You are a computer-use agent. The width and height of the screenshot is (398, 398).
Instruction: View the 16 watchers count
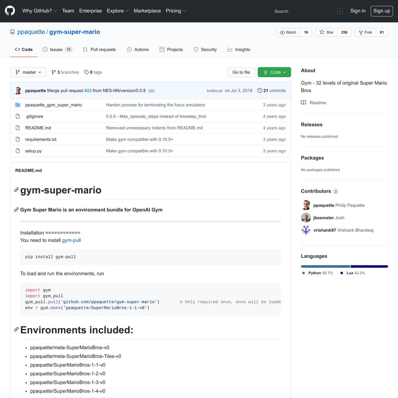point(306,32)
